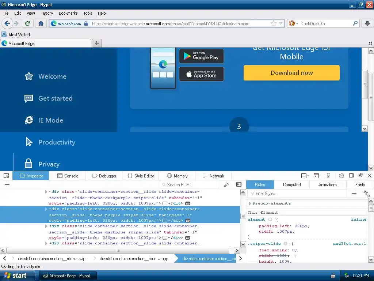Create a new node with the plus icon
Screen dimensions: 374x281
pyautogui.click(x=7, y=185)
